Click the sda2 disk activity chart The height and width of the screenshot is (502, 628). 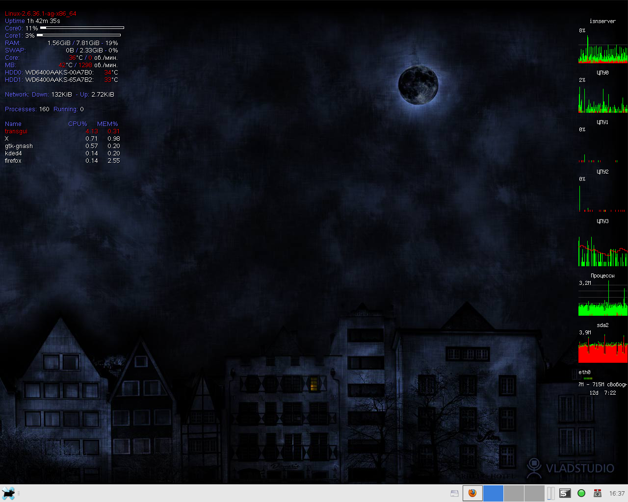[x=602, y=349]
